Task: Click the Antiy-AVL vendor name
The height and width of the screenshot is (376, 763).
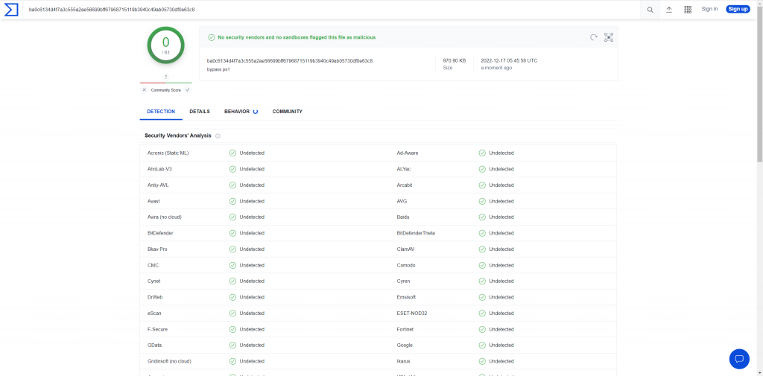Action: point(158,185)
